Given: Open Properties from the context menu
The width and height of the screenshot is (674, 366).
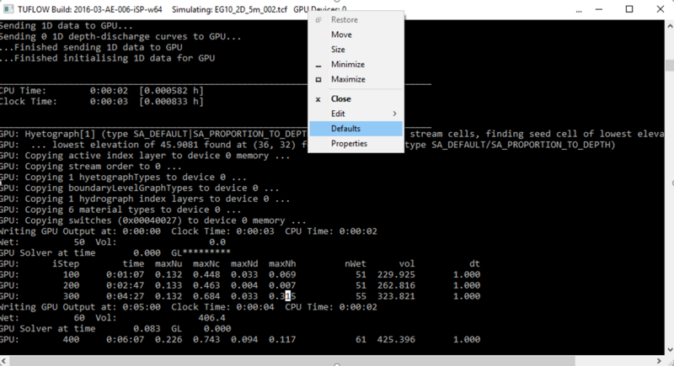Looking at the screenshot, I should (x=356, y=143).
